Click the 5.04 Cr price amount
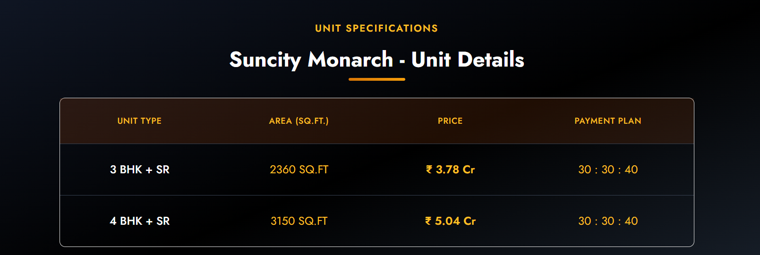 [455, 221]
